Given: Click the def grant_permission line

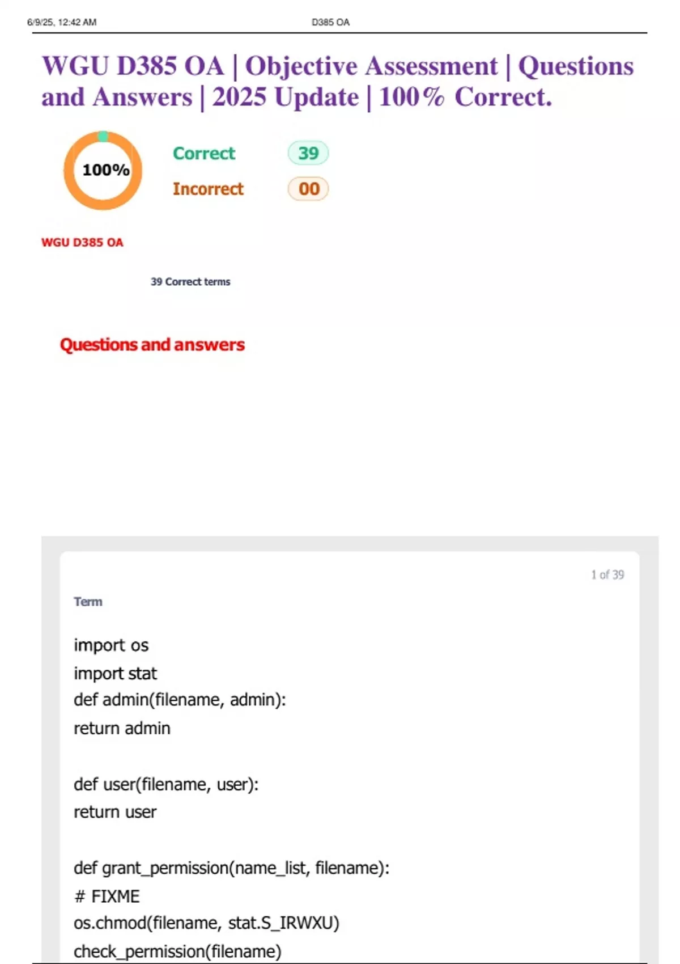Looking at the screenshot, I should tap(231, 868).
